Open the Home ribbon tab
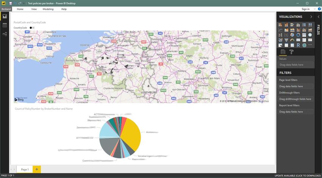The width and height of the screenshot is (322, 178). pyautogui.click(x=20, y=9)
